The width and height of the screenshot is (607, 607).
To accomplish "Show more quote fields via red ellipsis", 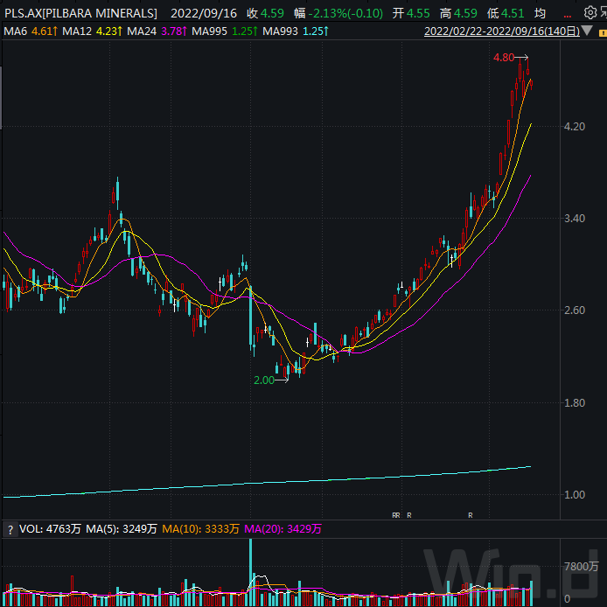I will pos(567,17).
